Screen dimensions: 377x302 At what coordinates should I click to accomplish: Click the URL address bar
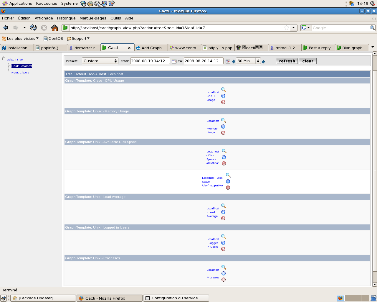click(176, 28)
